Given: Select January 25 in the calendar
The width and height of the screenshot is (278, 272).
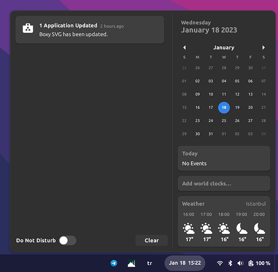Looking at the screenshot, I should click(224, 120).
